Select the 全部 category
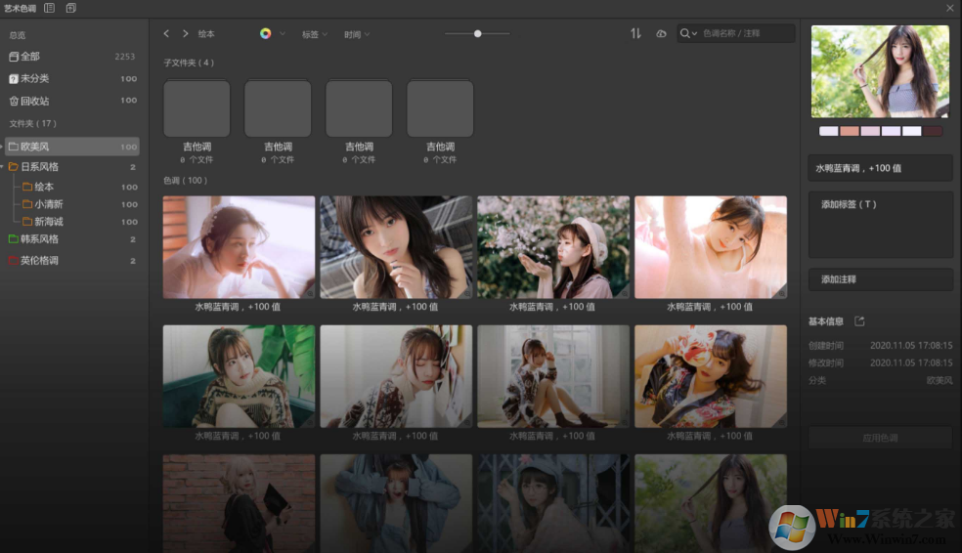The height and width of the screenshot is (553, 962). click(29, 57)
